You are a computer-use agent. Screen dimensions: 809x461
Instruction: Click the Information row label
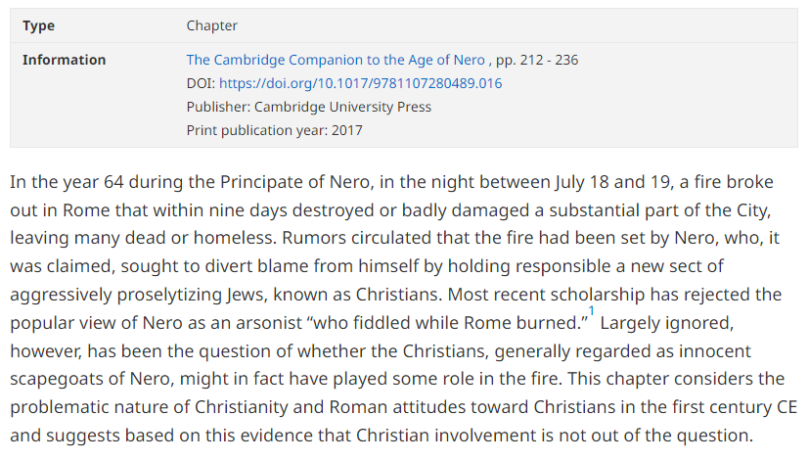click(x=64, y=60)
